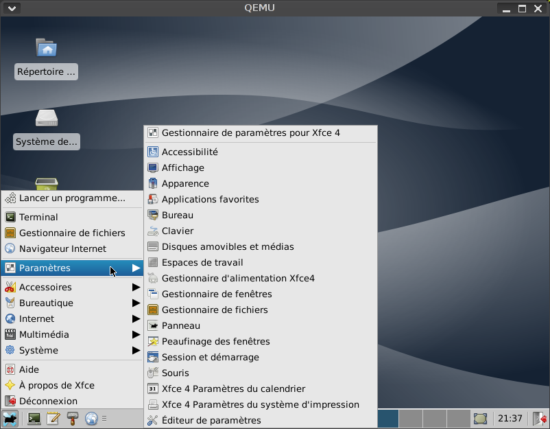
Task: Select Déconnexion from the main menu
Action: click(48, 401)
